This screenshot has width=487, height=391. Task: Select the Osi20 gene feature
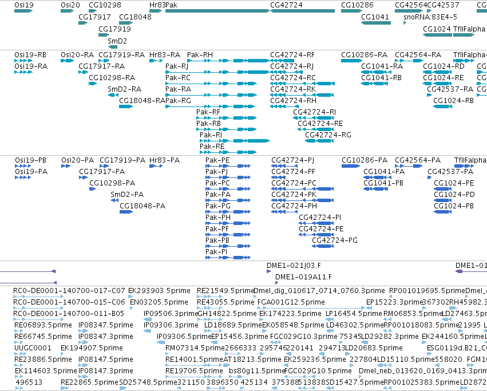point(67,11)
